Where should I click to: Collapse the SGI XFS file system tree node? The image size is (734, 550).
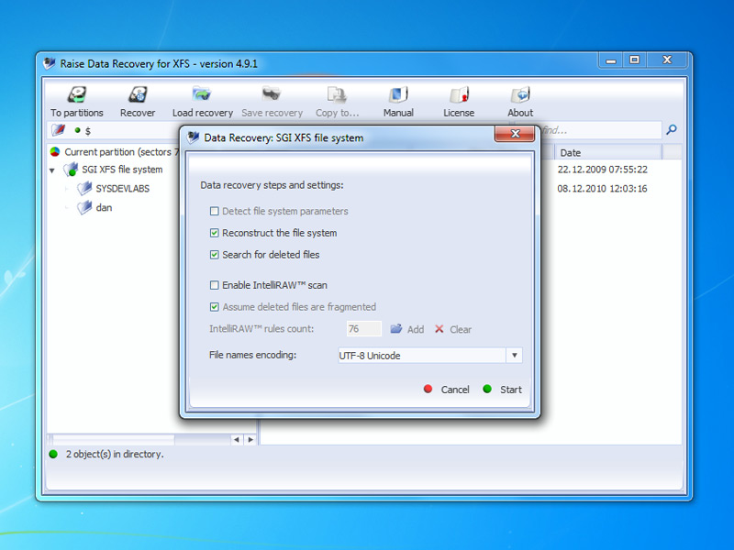click(52, 170)
